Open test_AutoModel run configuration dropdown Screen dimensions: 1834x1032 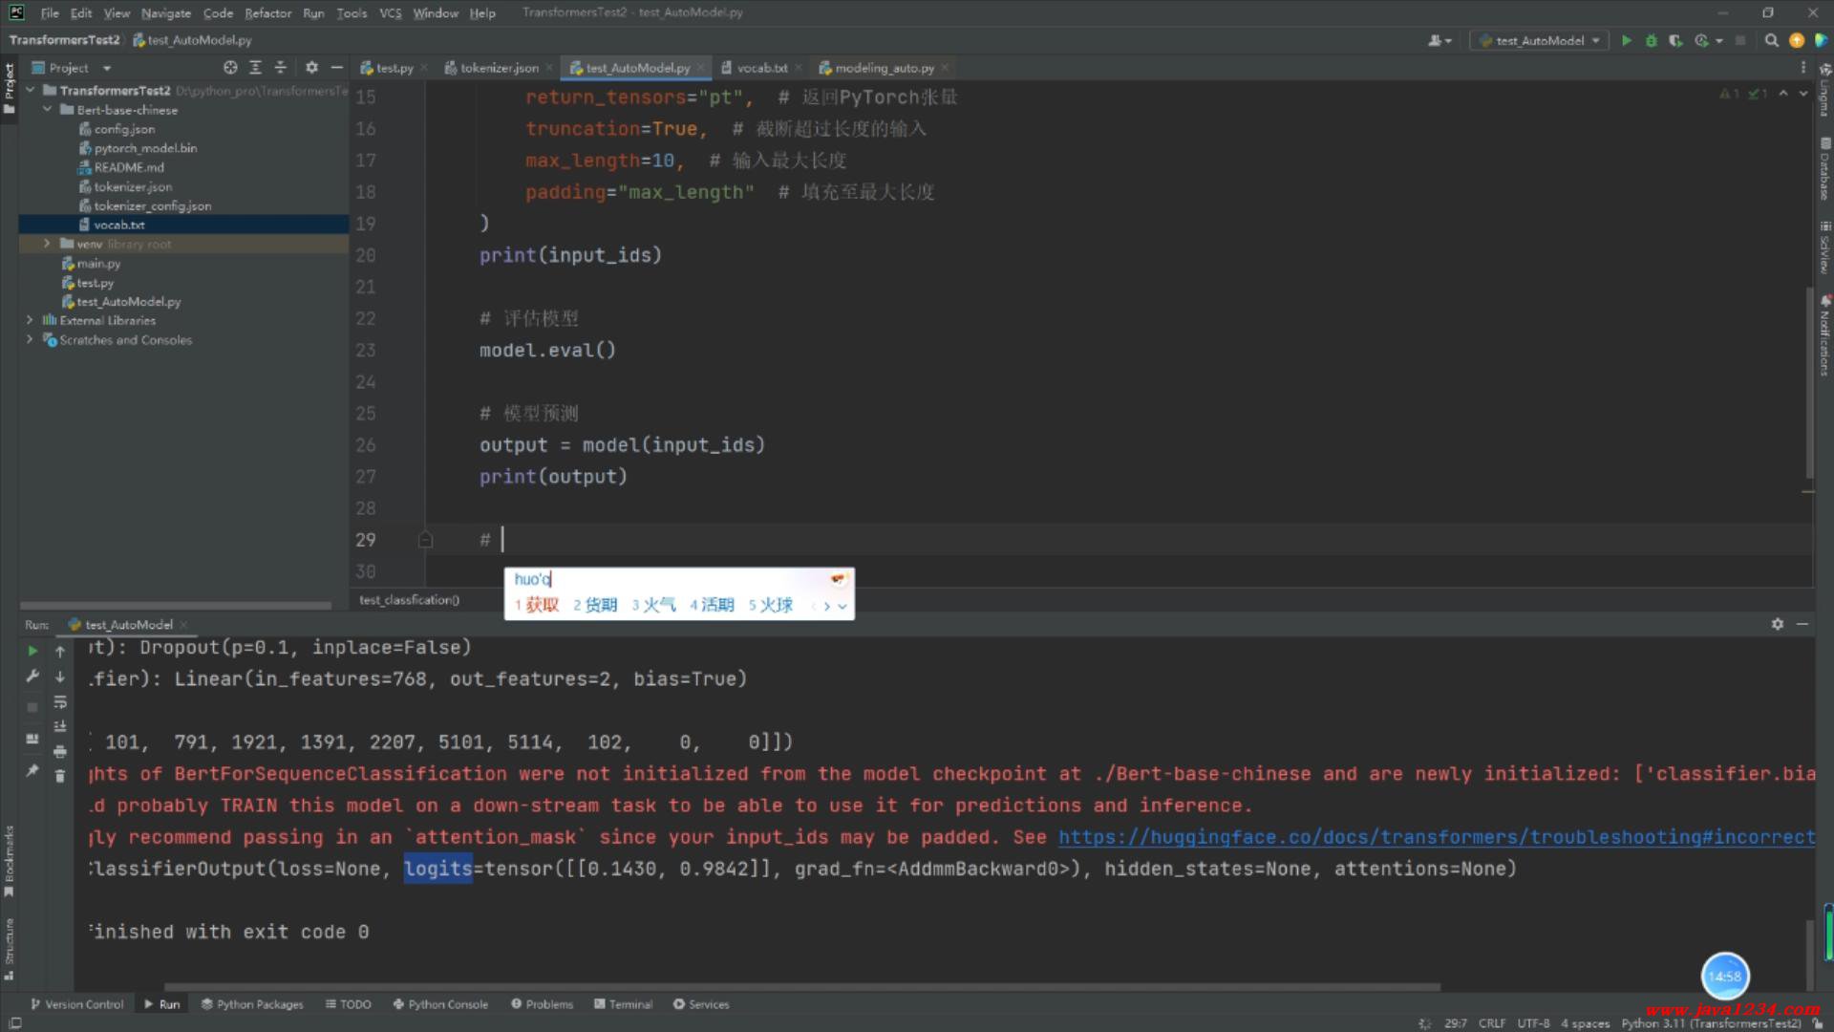click(x=1539, y=40)
